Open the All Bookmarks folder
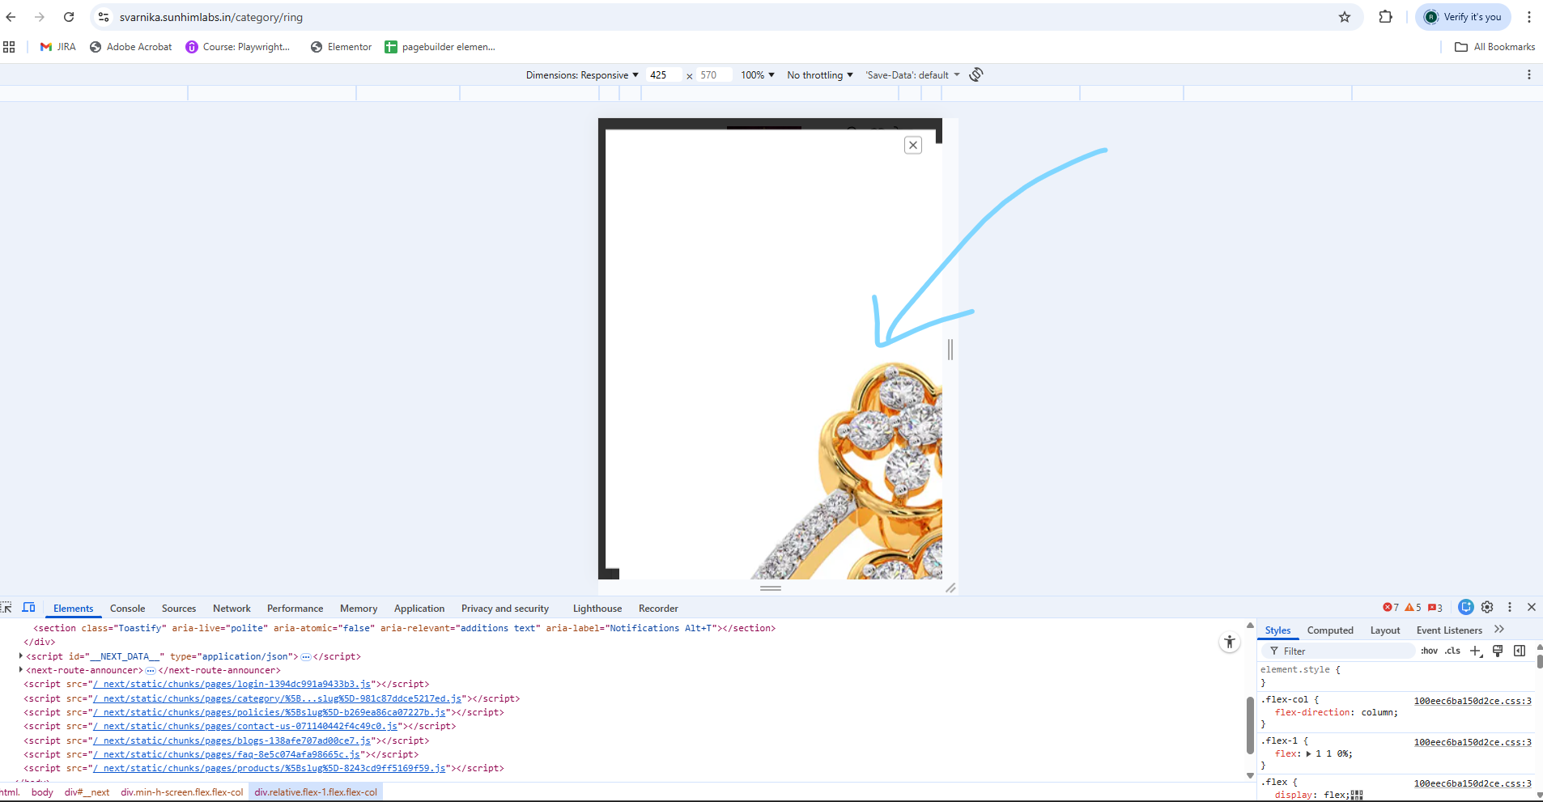 [x=1495, y=47]
